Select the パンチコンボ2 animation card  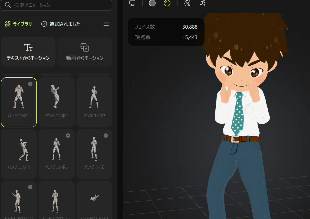click(57, 102)
